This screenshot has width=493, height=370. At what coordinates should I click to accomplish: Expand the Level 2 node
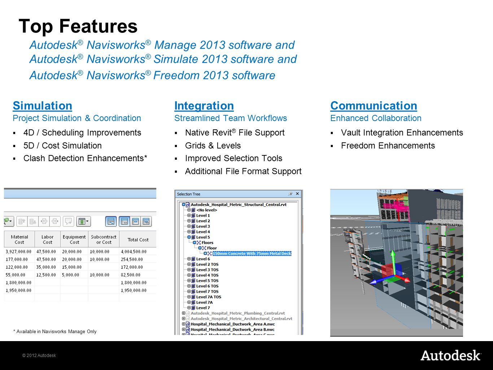pyautogui.click(x=189, y=221)
